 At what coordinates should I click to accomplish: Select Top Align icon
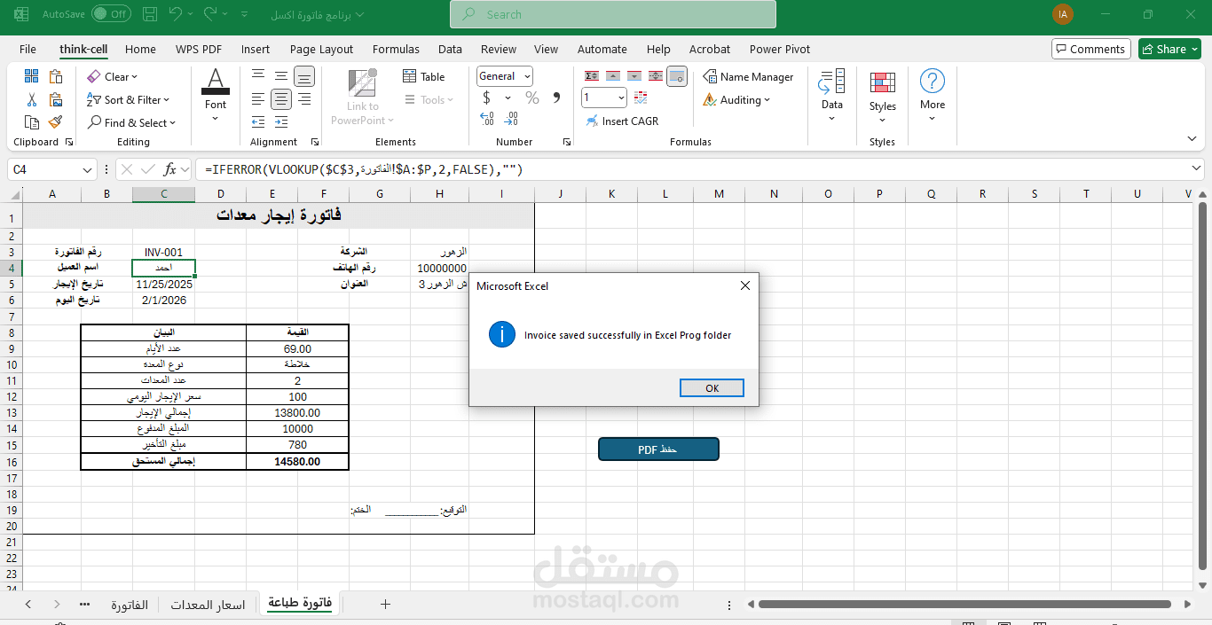point(258,76)
